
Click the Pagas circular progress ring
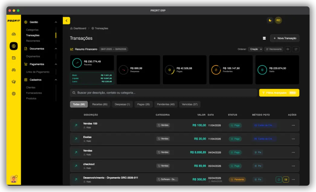click(170, 70)
